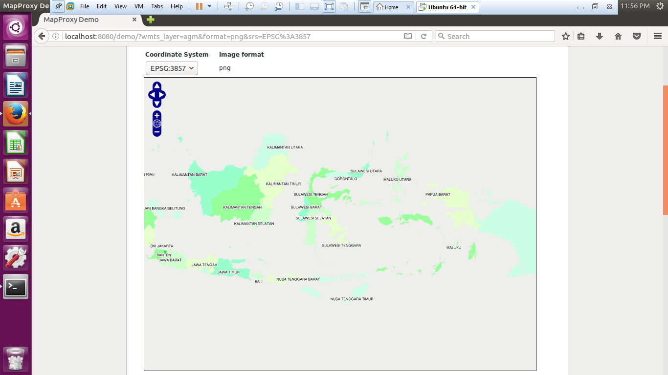The image size is (668, 375).
Task: Launch LibreOffice Writer from the dock
Action: 16,85
